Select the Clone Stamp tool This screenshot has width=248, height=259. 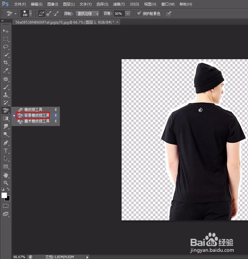tap(6, 95)
